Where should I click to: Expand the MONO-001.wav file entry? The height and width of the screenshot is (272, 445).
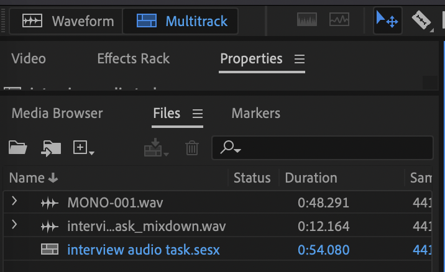pos(14,202)
